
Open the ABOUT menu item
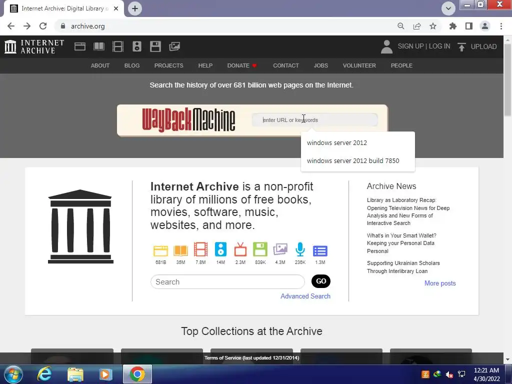click(x=100, y=65)
